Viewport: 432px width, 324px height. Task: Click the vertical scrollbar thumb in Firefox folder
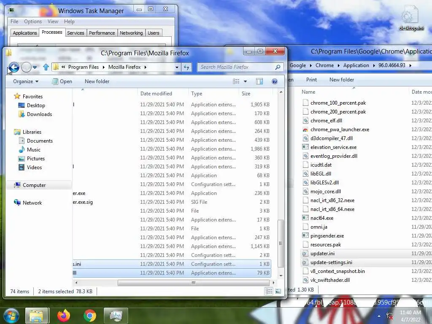tap(281, 243)
